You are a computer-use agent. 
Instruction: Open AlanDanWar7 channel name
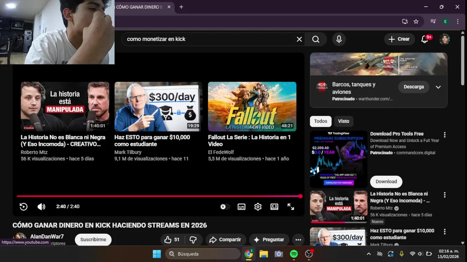point(47,237)
